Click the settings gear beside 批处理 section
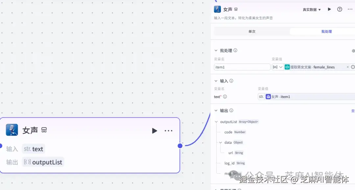355x190 pixels. point(353,51)
